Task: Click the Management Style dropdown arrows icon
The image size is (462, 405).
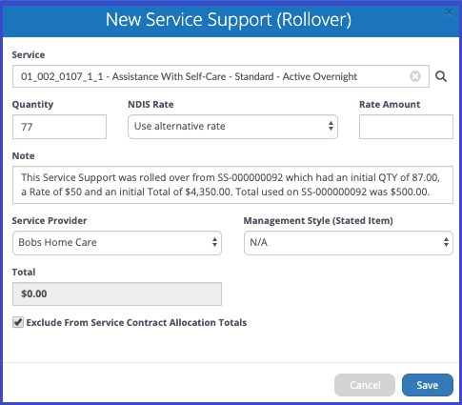Action: (x=446, y=242)
